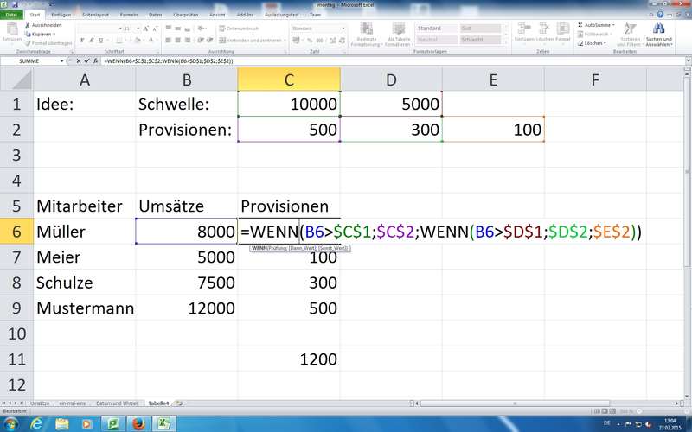Click the Windows Start button

pos(10,424)
